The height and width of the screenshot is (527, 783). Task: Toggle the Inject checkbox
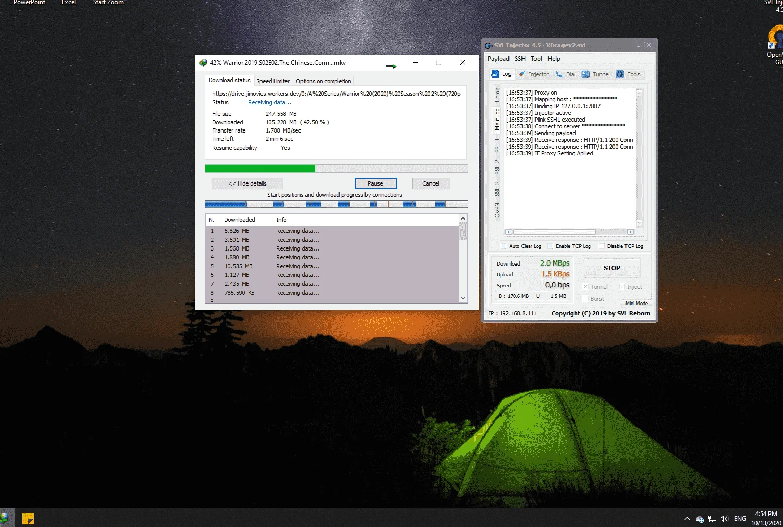click(x=622, y=287)
